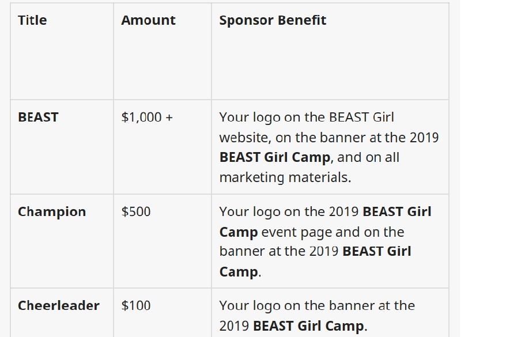Click 'Your logo on the BEAST Girl' text
This screenshot has height=337, width=506.
point(307,117)
